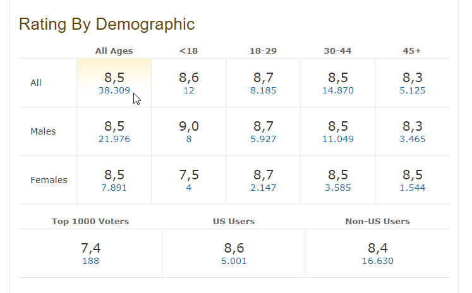The width and height of the screenshot is (472, 293).
Task: Open the 188 Top 1000 Voters link
Action: [x=90, y=261]
